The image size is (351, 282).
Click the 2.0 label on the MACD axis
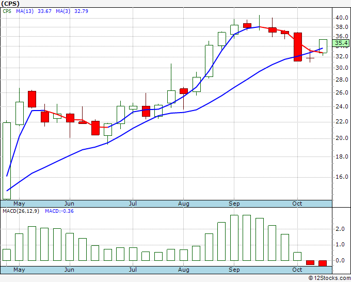(340, 229)
